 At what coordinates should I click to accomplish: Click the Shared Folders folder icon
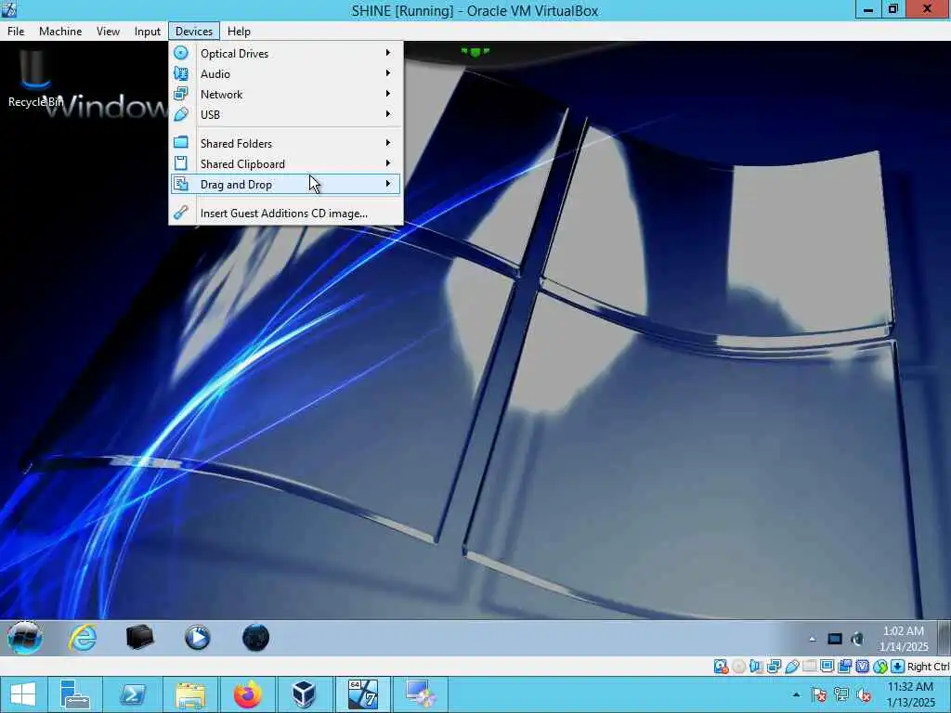[x=181, y=142]
